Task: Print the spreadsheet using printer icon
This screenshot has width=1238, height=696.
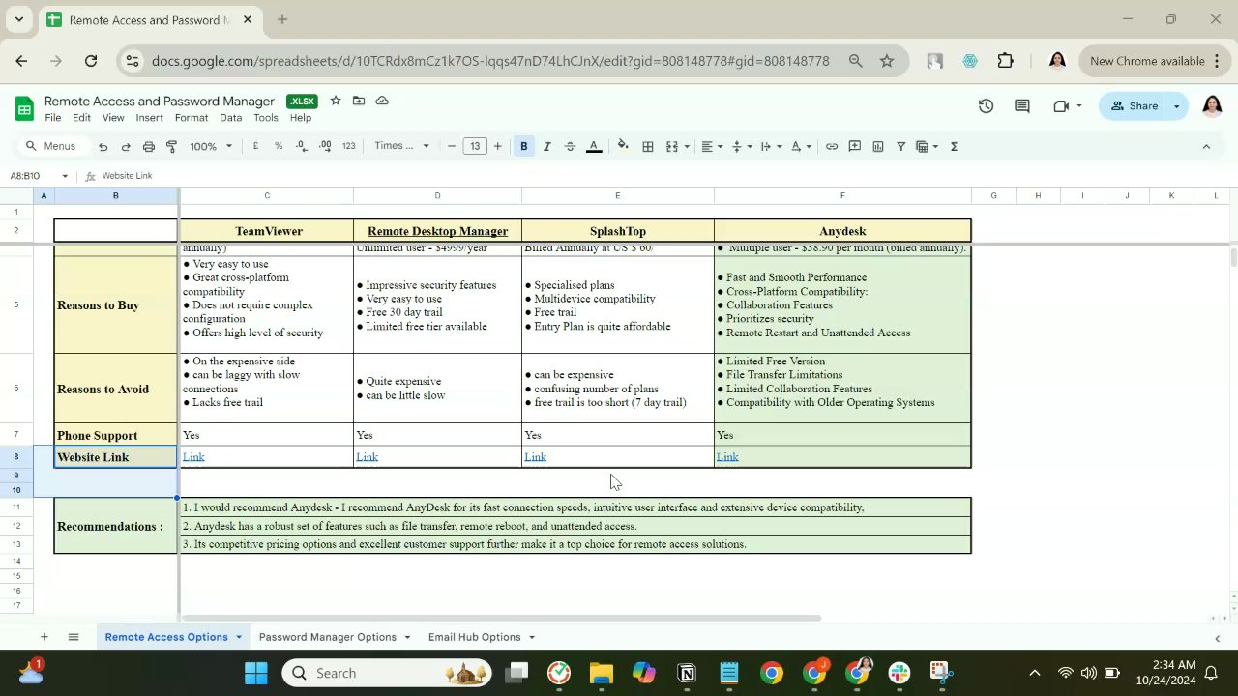Action: coord(149,147)
